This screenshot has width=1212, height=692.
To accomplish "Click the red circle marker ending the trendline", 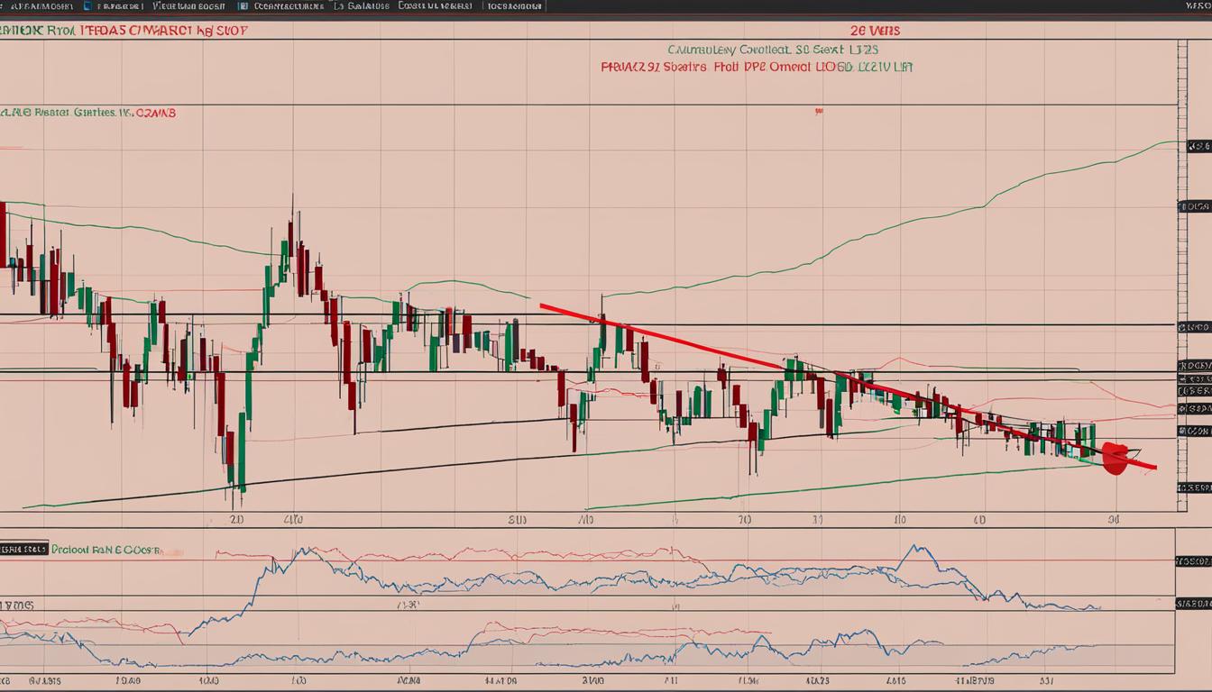I will coord(1116,459).
